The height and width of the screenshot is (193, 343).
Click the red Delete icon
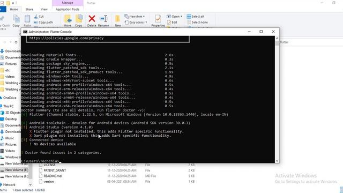tap(92, 19)
